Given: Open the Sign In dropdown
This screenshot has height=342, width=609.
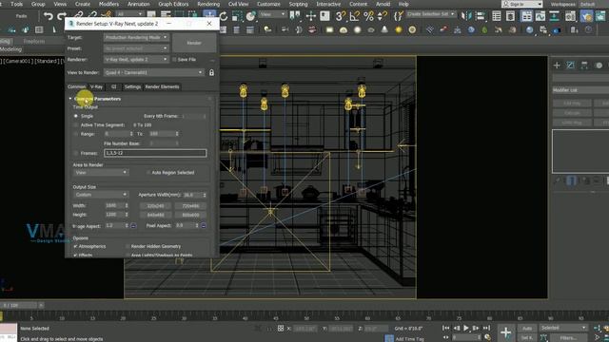Looking at the screenshot, I should point(522,4).
